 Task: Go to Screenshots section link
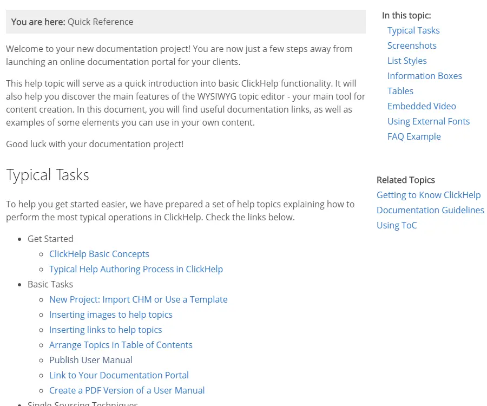coord(412,45)
